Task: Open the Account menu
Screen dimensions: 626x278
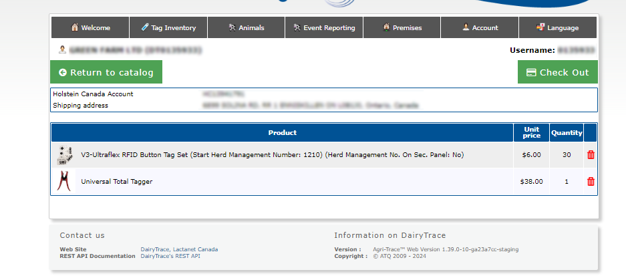Action: point(480,27)
